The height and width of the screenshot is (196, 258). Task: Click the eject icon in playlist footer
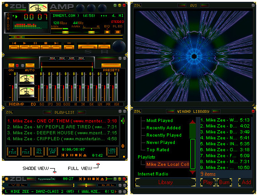point(85,155)
